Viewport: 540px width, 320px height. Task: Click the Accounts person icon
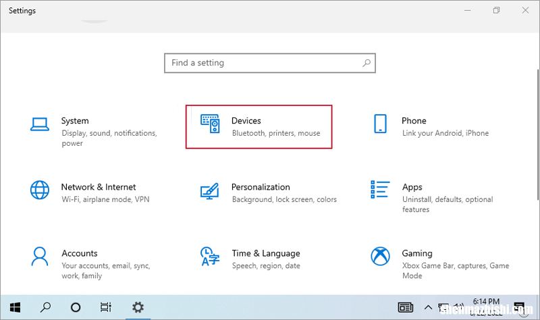[40, 257]
